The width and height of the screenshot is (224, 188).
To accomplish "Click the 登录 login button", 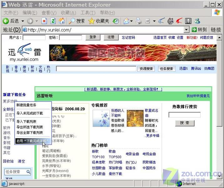I will [93, 37].
